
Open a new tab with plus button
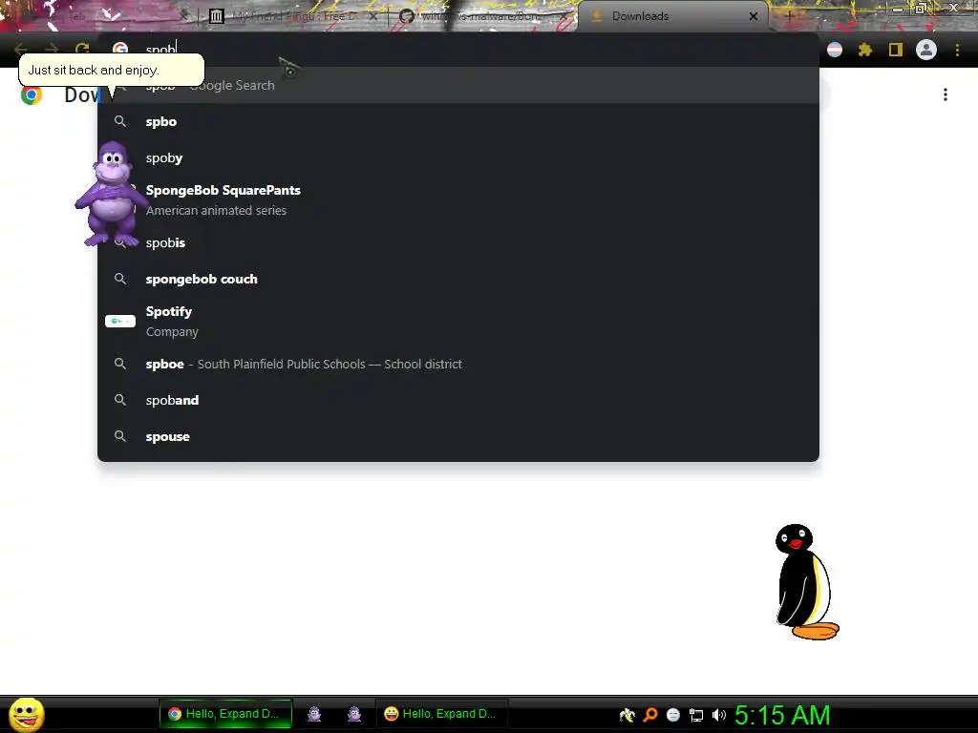pyautogui.click(x=789, y=16)
